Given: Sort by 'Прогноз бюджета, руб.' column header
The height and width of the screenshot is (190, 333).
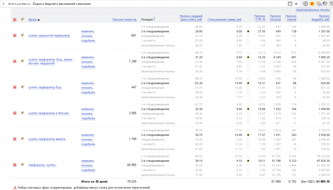Looking at the screenshot, I should 321,18.
